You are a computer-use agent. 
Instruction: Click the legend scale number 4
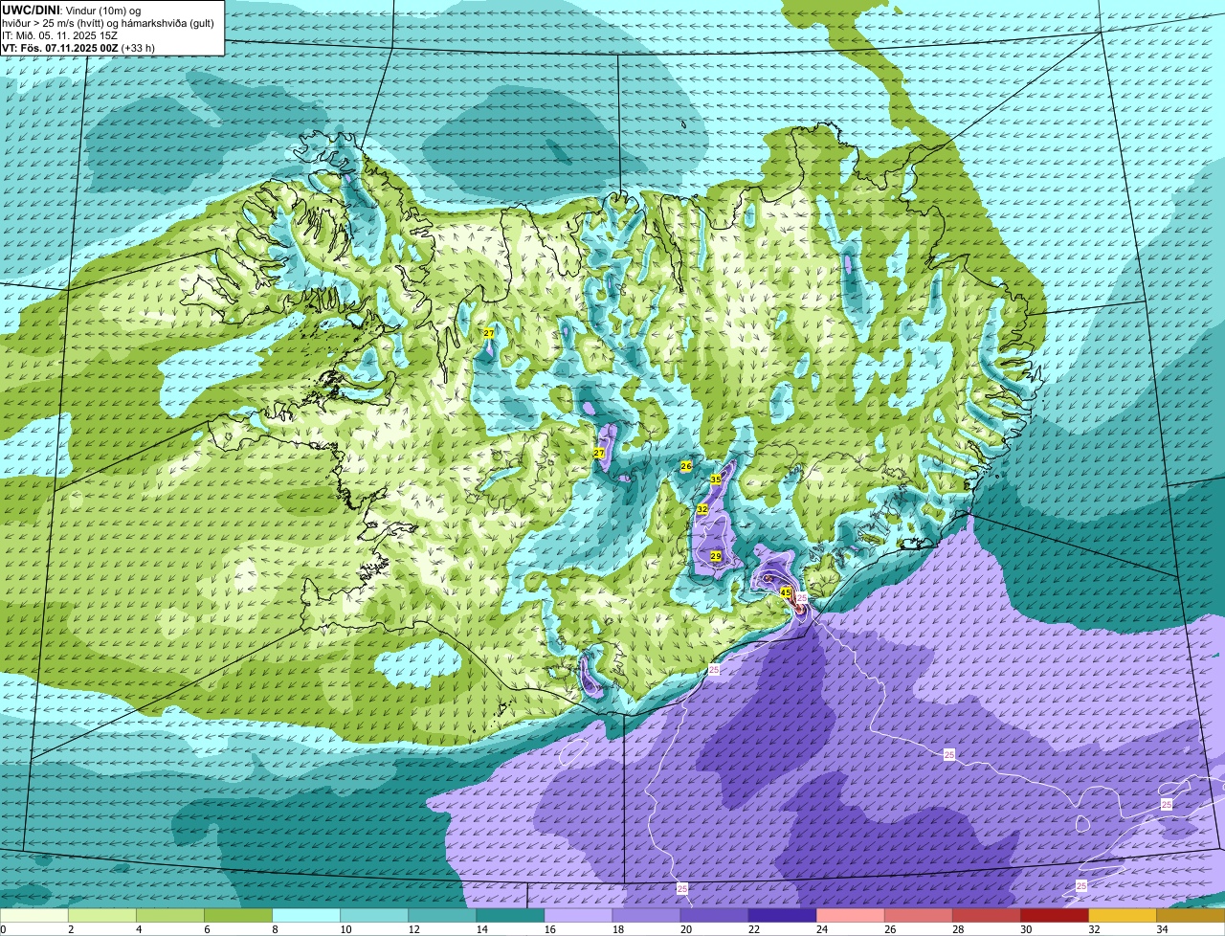[x=138, y=929]
